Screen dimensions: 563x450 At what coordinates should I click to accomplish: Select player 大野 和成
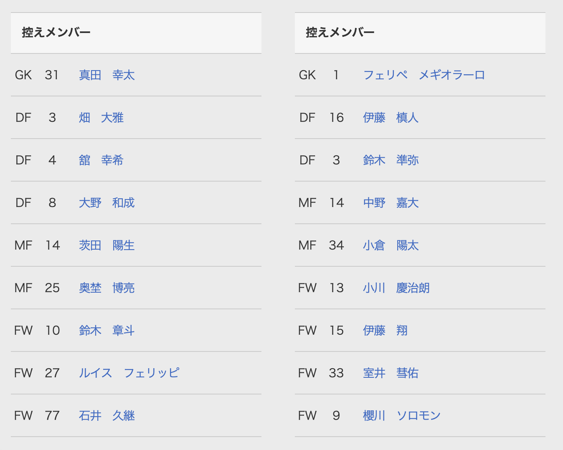(x=107, y=203)
